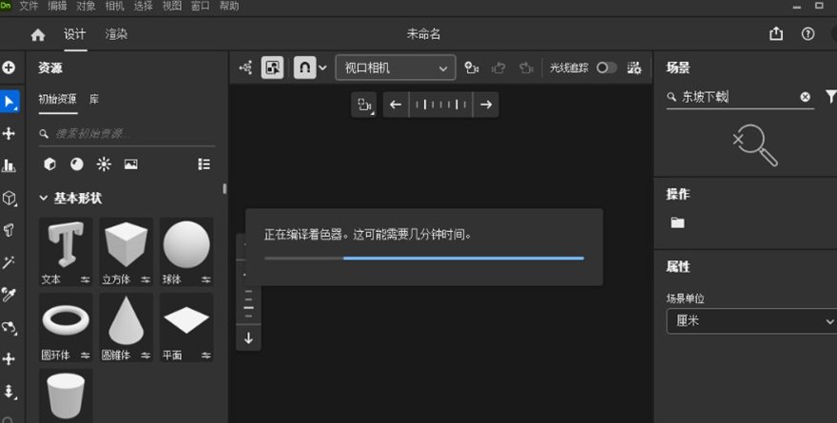837x423 pixels.
Task: Select the Select arrow tool
Action: pyautogui.click(x=10, y=102)
